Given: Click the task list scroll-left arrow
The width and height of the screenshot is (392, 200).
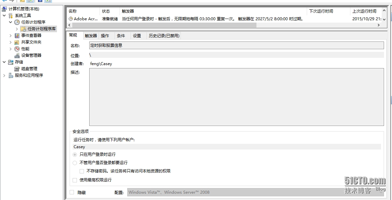Looking at the screenshot, I should pyautogui.click(x=69, y=25).
